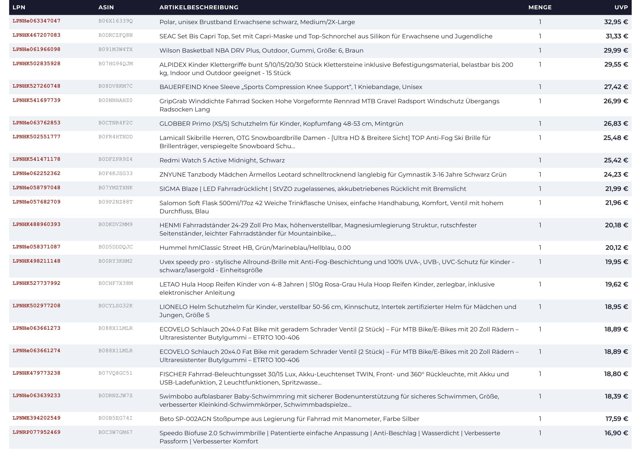Click LPN LPNHe063762853

(x=36, y=123)
